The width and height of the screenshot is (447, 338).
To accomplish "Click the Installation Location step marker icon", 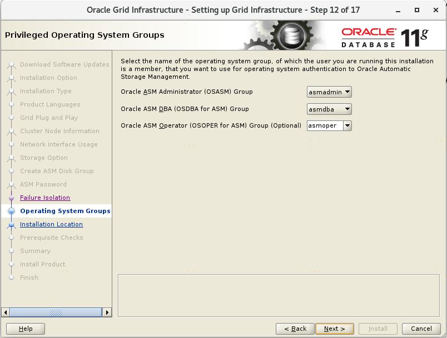I will click(x=11, y=224).
